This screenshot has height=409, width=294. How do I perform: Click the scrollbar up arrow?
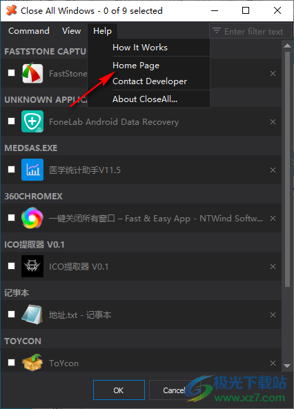click(287, 46)
